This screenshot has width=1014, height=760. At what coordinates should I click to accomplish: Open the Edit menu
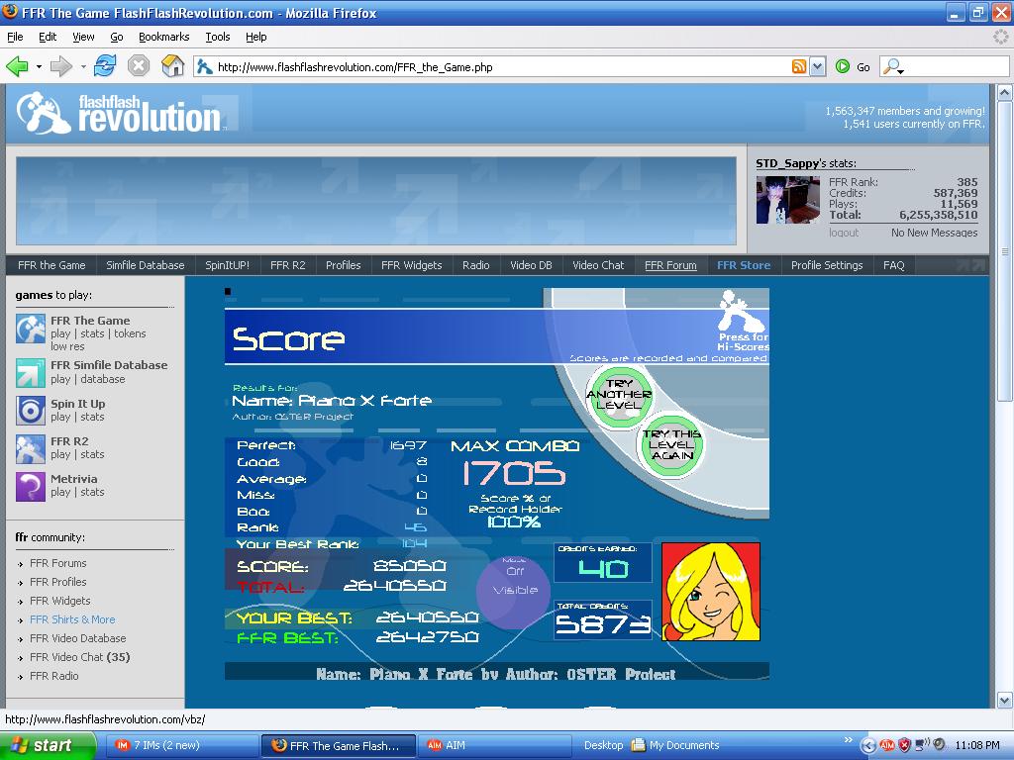click(48, 37)
